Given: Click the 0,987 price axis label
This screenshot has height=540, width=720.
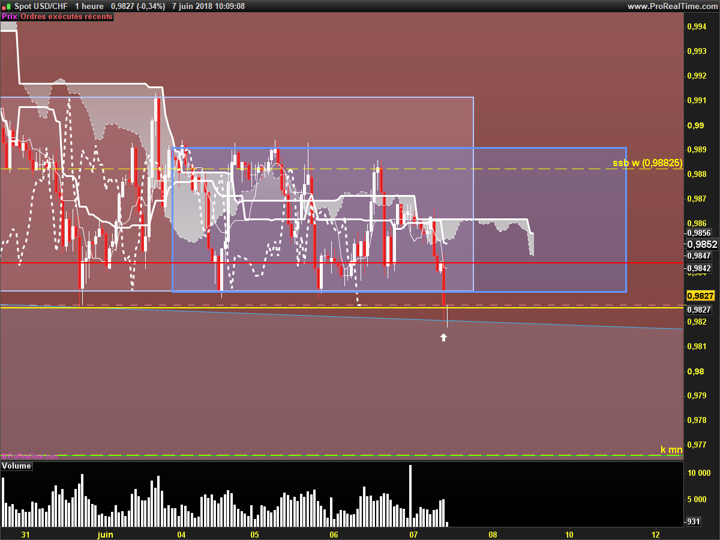Looking at the screenshot, I should (x=696, y=199).
